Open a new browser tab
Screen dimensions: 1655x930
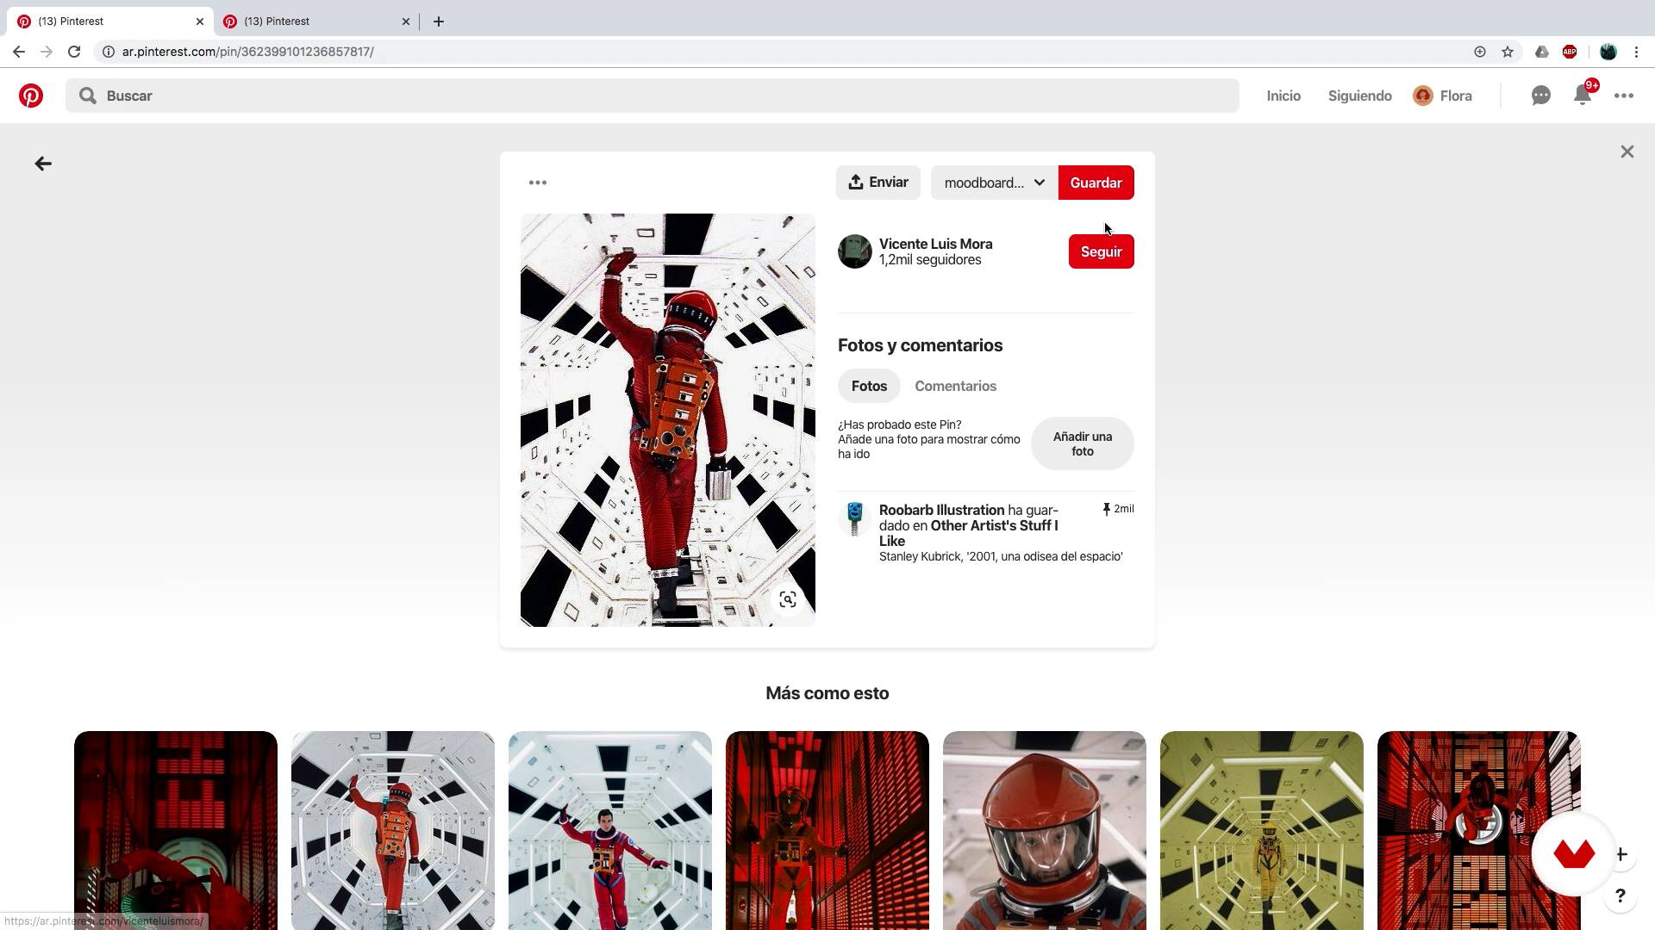coord(439,22)
